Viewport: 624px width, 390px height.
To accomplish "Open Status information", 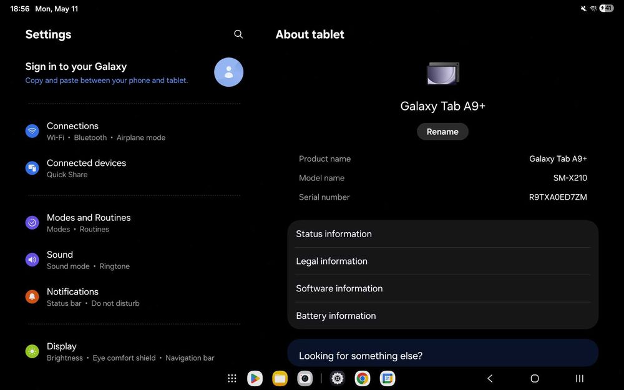I will tap(442, 234).
